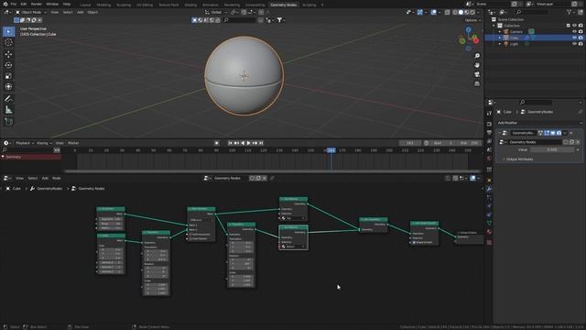Open the Object Mode dropdown

coord(31,12)
